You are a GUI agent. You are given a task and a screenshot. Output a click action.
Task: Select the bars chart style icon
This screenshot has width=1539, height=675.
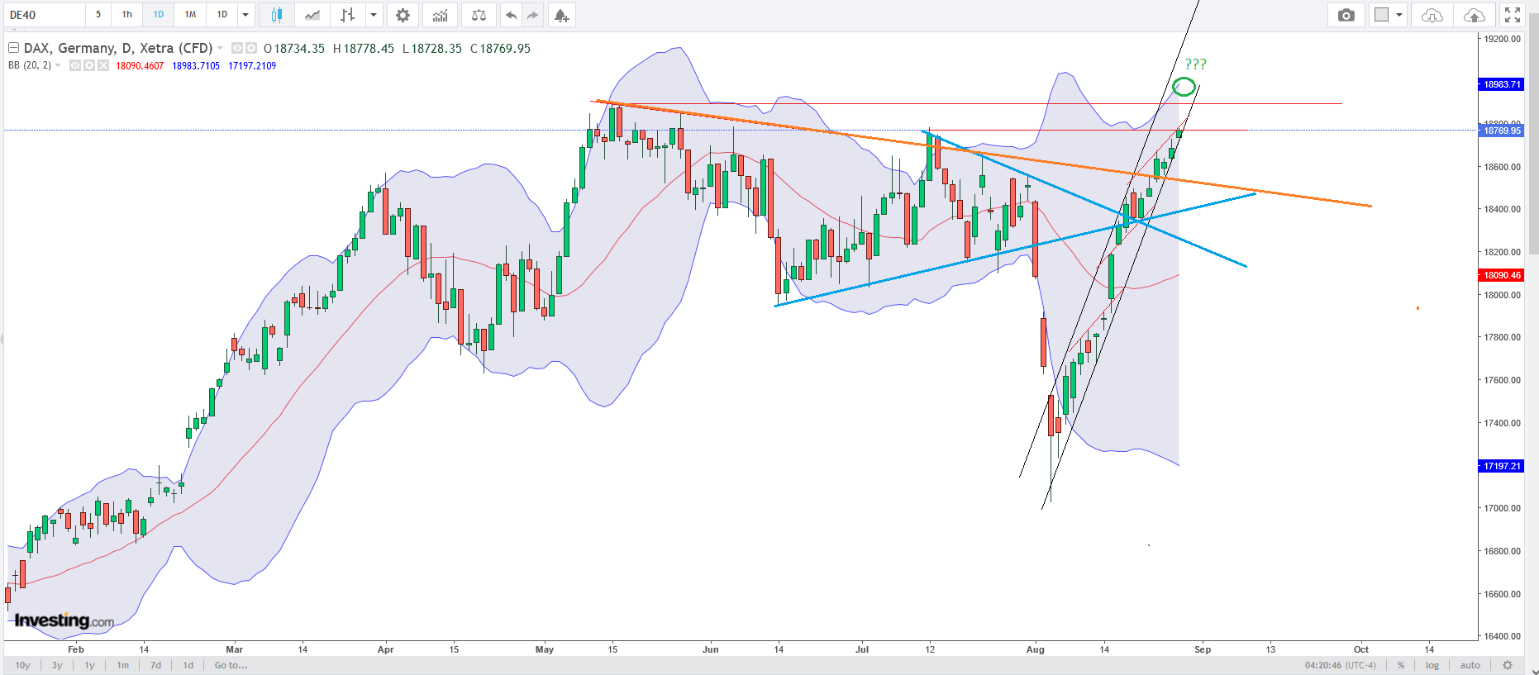(348, 15)
